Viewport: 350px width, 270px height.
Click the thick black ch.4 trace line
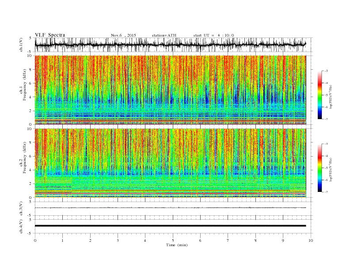pyautogui.click(x=170, y=226)
